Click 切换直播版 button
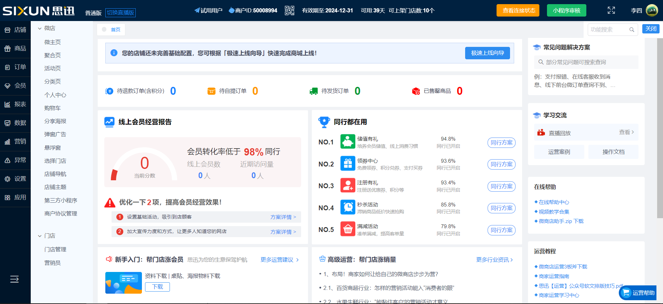 pyautogui.click(x=121, y=13)
